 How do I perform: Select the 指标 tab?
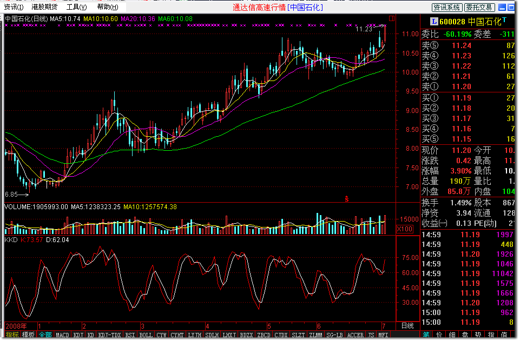pos(12,335)
